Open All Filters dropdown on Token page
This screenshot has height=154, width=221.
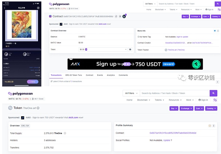pos(131,93)
